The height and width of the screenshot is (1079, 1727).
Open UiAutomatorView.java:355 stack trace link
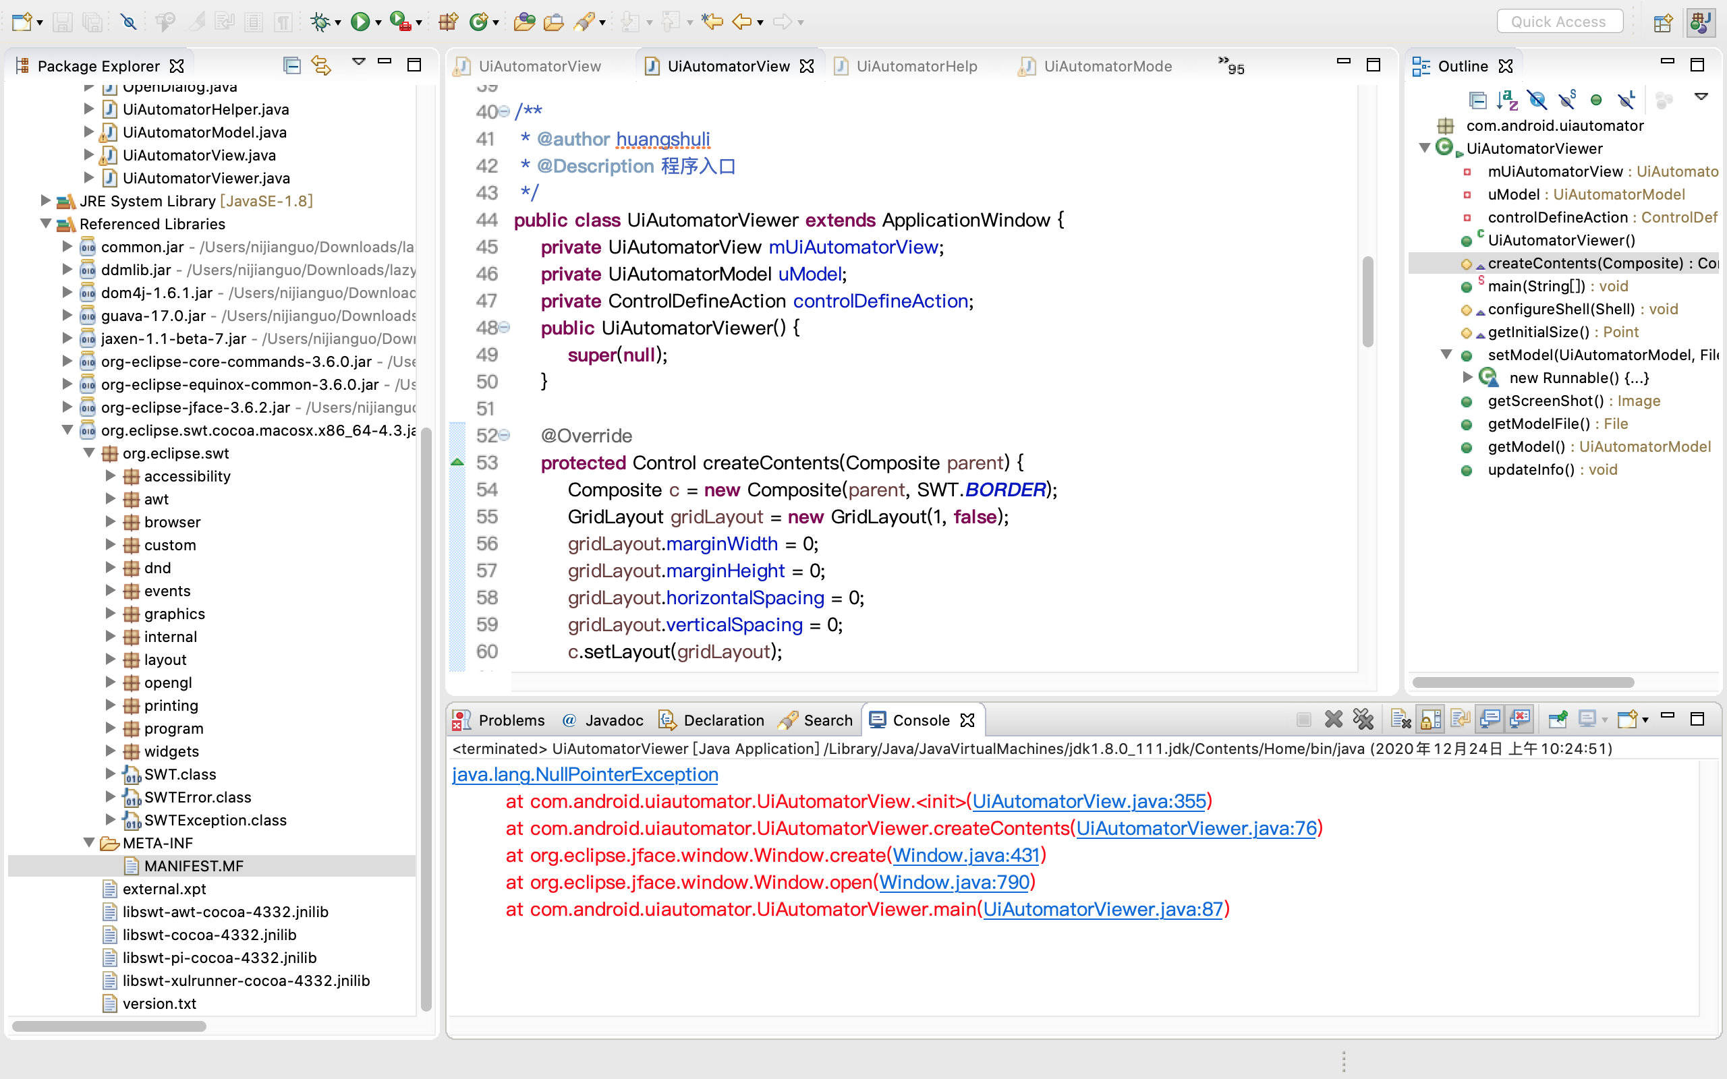tap(1089, 800)
